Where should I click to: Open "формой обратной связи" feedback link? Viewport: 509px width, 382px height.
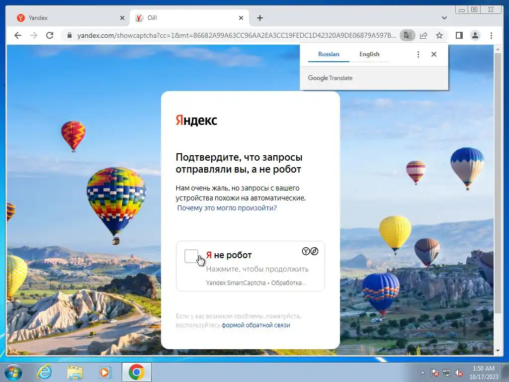tap(256, 325)
